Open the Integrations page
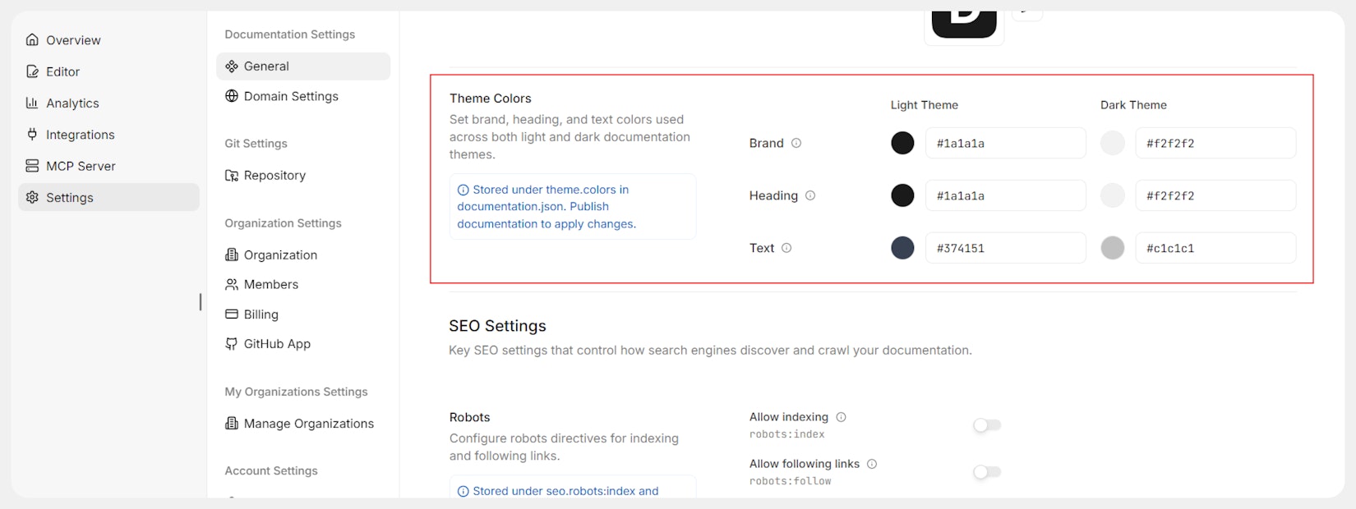This screenshot has height=509, width=1356. click(80, 135)
